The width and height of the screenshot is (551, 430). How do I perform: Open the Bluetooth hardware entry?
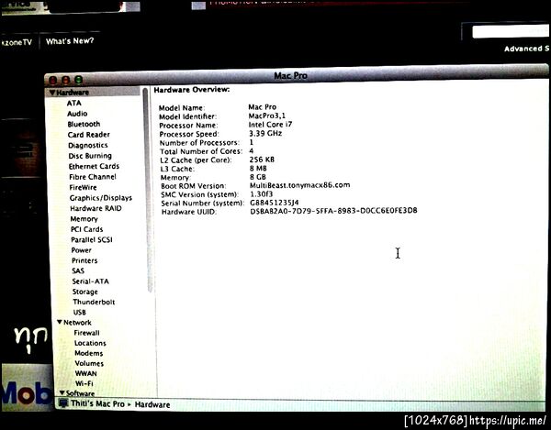(84, 124)
